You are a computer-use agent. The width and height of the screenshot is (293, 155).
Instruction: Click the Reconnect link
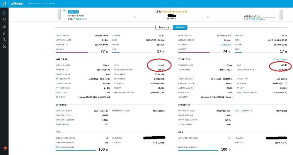click(x=280, y=59)
